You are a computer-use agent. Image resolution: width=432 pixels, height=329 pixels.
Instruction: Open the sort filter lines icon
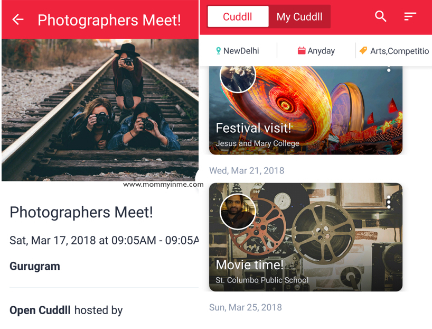(410, 16)
